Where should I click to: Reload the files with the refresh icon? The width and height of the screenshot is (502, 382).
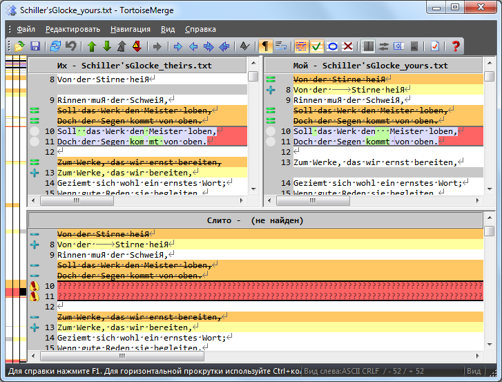(55, 46)
